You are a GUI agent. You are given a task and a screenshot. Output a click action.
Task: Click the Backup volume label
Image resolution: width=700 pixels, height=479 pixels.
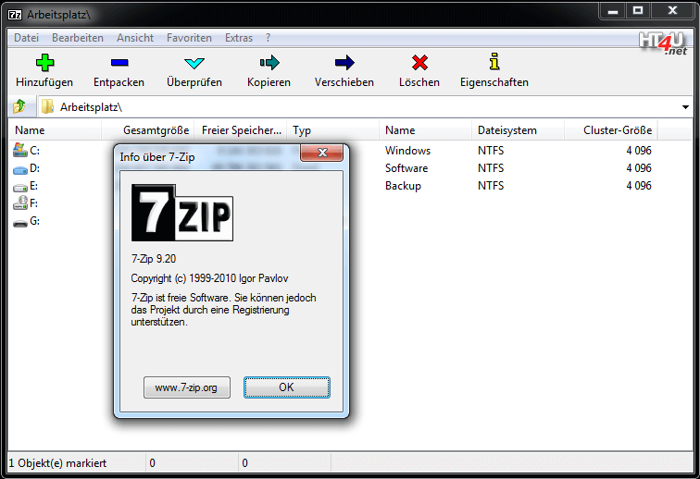point(403,186)
